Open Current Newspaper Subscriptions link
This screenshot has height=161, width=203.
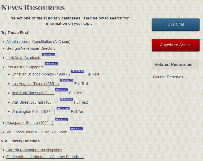34,150
